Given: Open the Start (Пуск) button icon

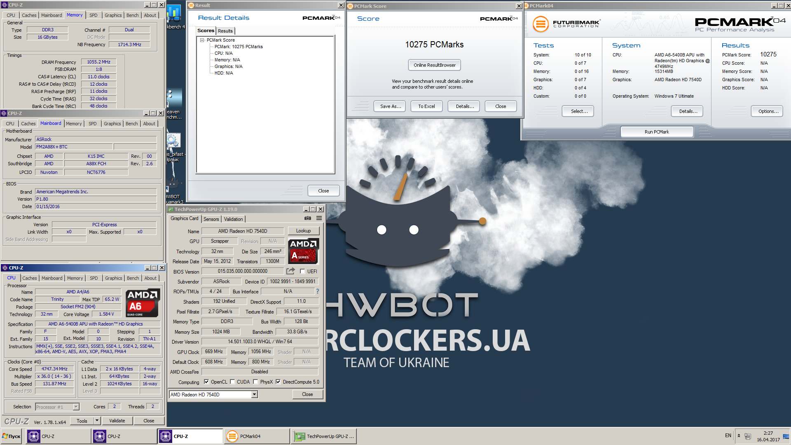Looking at the screenshot, I should pyautogui.click(x=11, y=436).
